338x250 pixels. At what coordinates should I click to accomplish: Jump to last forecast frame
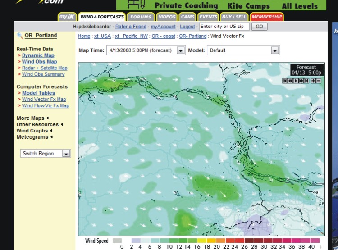[306, 81]
